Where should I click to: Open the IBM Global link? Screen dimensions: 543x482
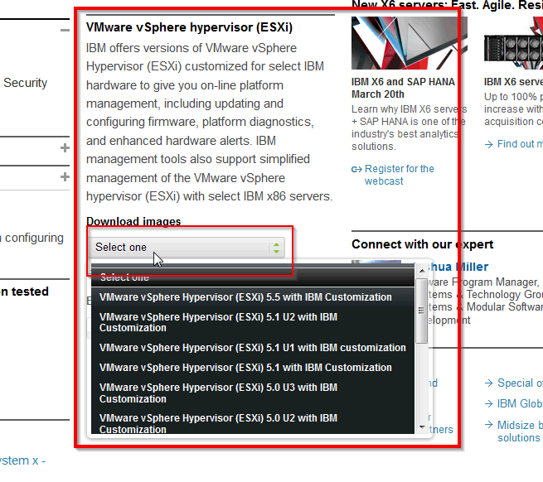click(520, 404)
